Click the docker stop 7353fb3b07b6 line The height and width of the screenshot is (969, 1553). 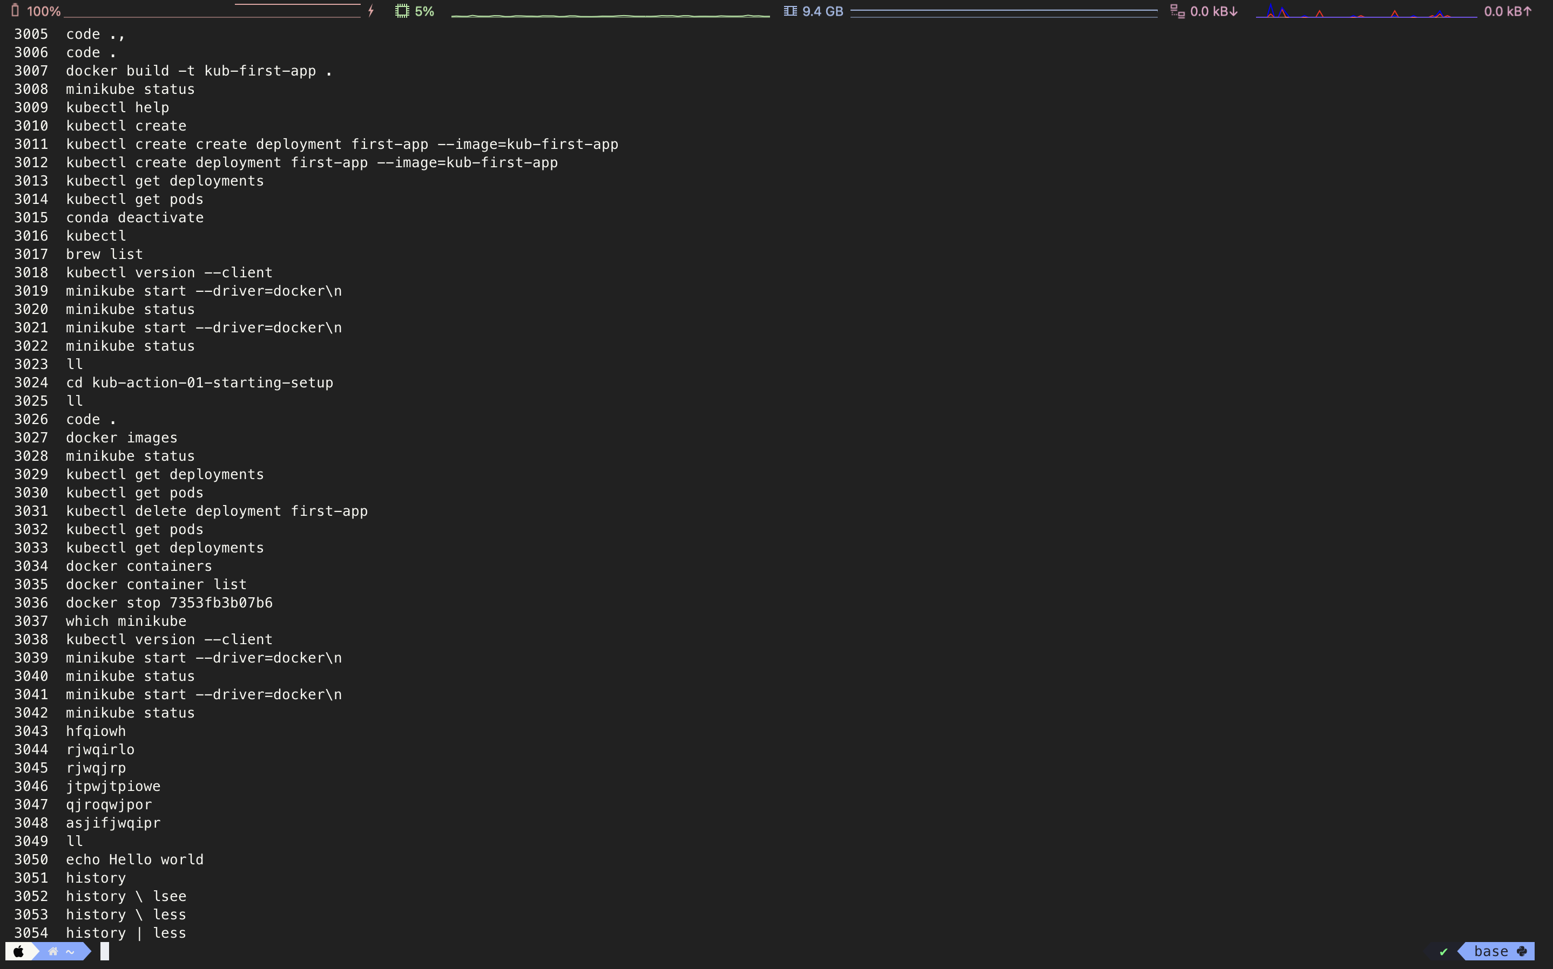coord(169,603)
